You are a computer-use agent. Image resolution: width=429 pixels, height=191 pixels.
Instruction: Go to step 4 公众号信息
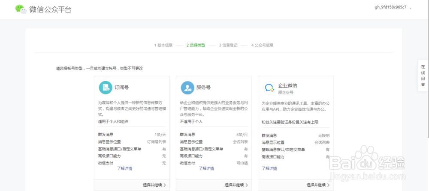coord(263,45)
